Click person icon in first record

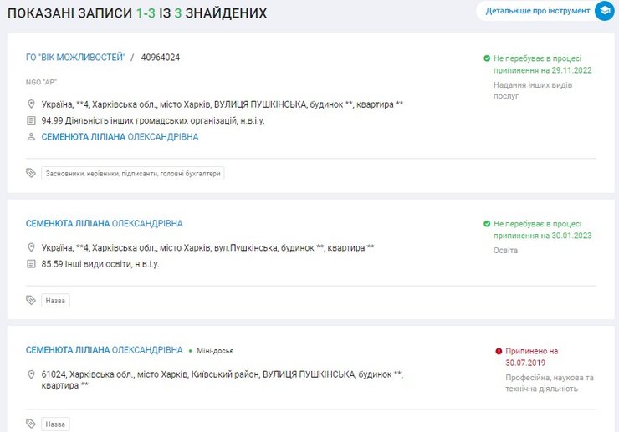32,136
